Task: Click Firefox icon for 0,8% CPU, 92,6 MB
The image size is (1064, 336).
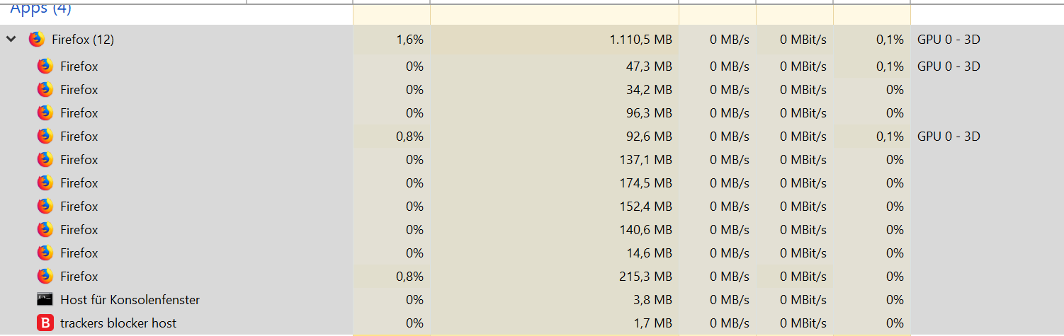Action: 45,137
